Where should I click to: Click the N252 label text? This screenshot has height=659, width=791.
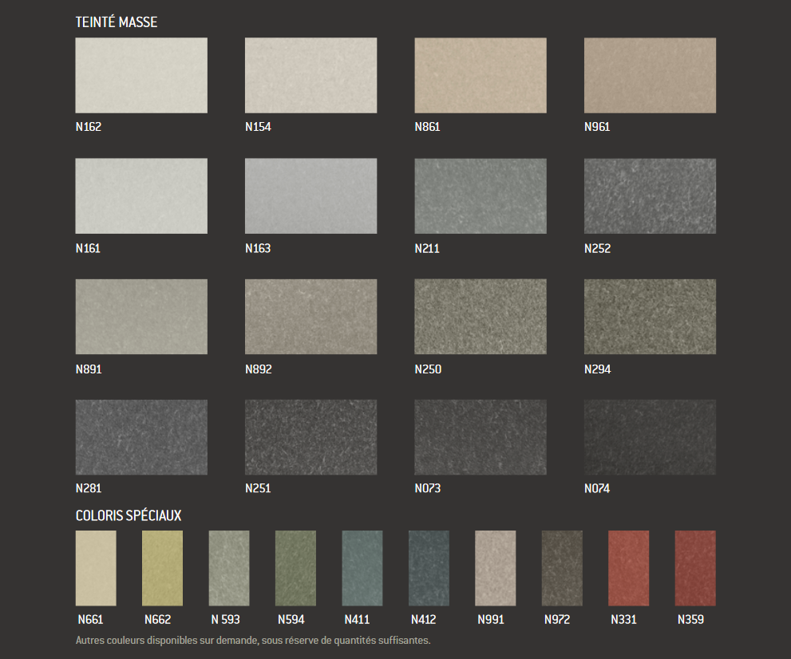pyautogui.click(x=597, y=248)
